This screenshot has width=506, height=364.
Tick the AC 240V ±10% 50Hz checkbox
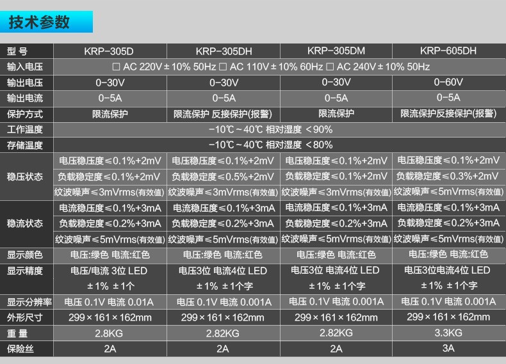coord(330,67)
